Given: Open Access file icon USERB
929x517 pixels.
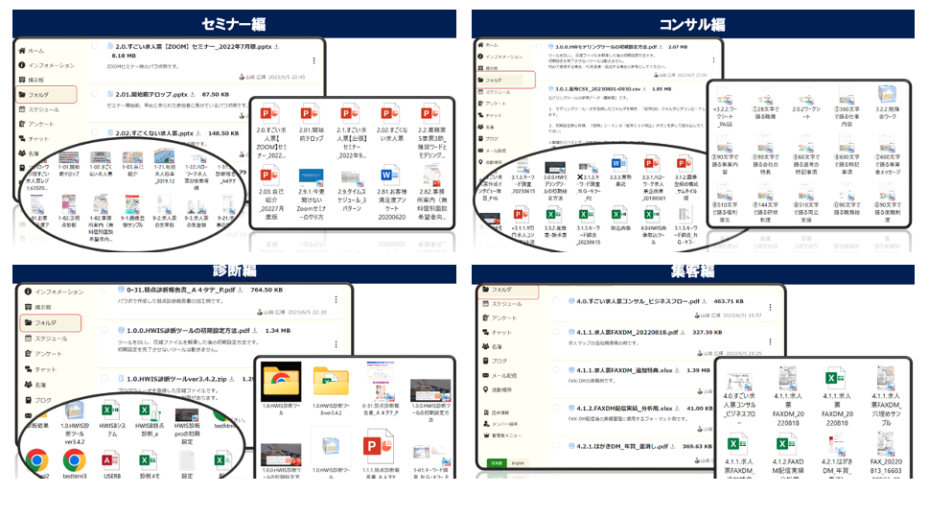Looking at the screenshot, I should click(111, 460).
